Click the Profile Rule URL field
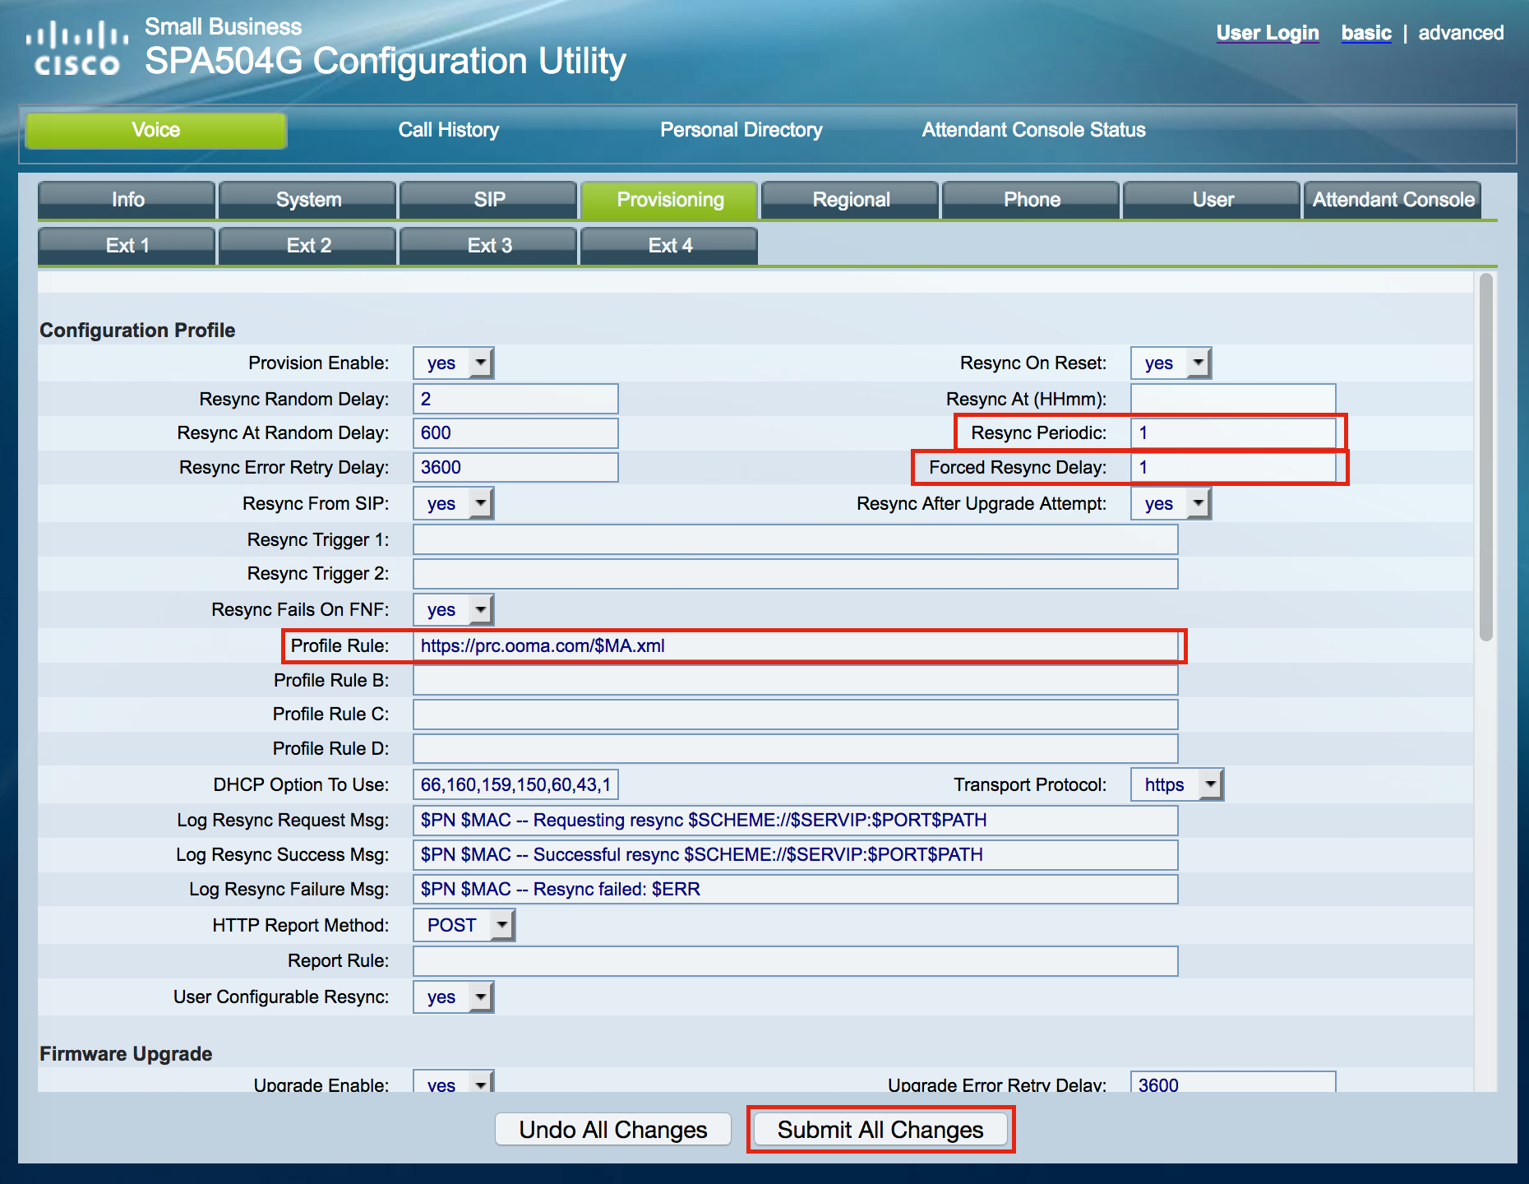Viewport: 1529px width, 1184px height. coord(795,646)
